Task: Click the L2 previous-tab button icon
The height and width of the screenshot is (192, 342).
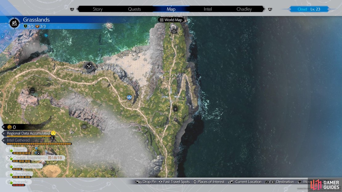Action: [x=72, y=9]
